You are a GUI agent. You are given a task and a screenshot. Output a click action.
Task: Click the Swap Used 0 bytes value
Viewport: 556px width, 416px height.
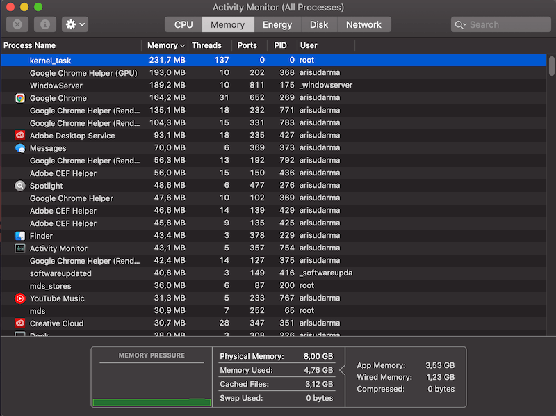319,398
